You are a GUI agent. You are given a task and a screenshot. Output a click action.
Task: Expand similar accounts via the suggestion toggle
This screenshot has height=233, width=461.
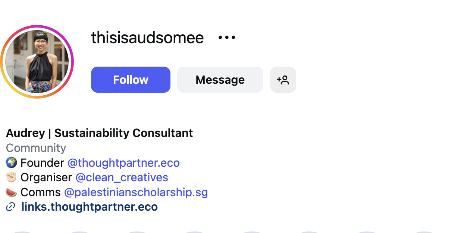pyautogui.click(x=283, y=79)
